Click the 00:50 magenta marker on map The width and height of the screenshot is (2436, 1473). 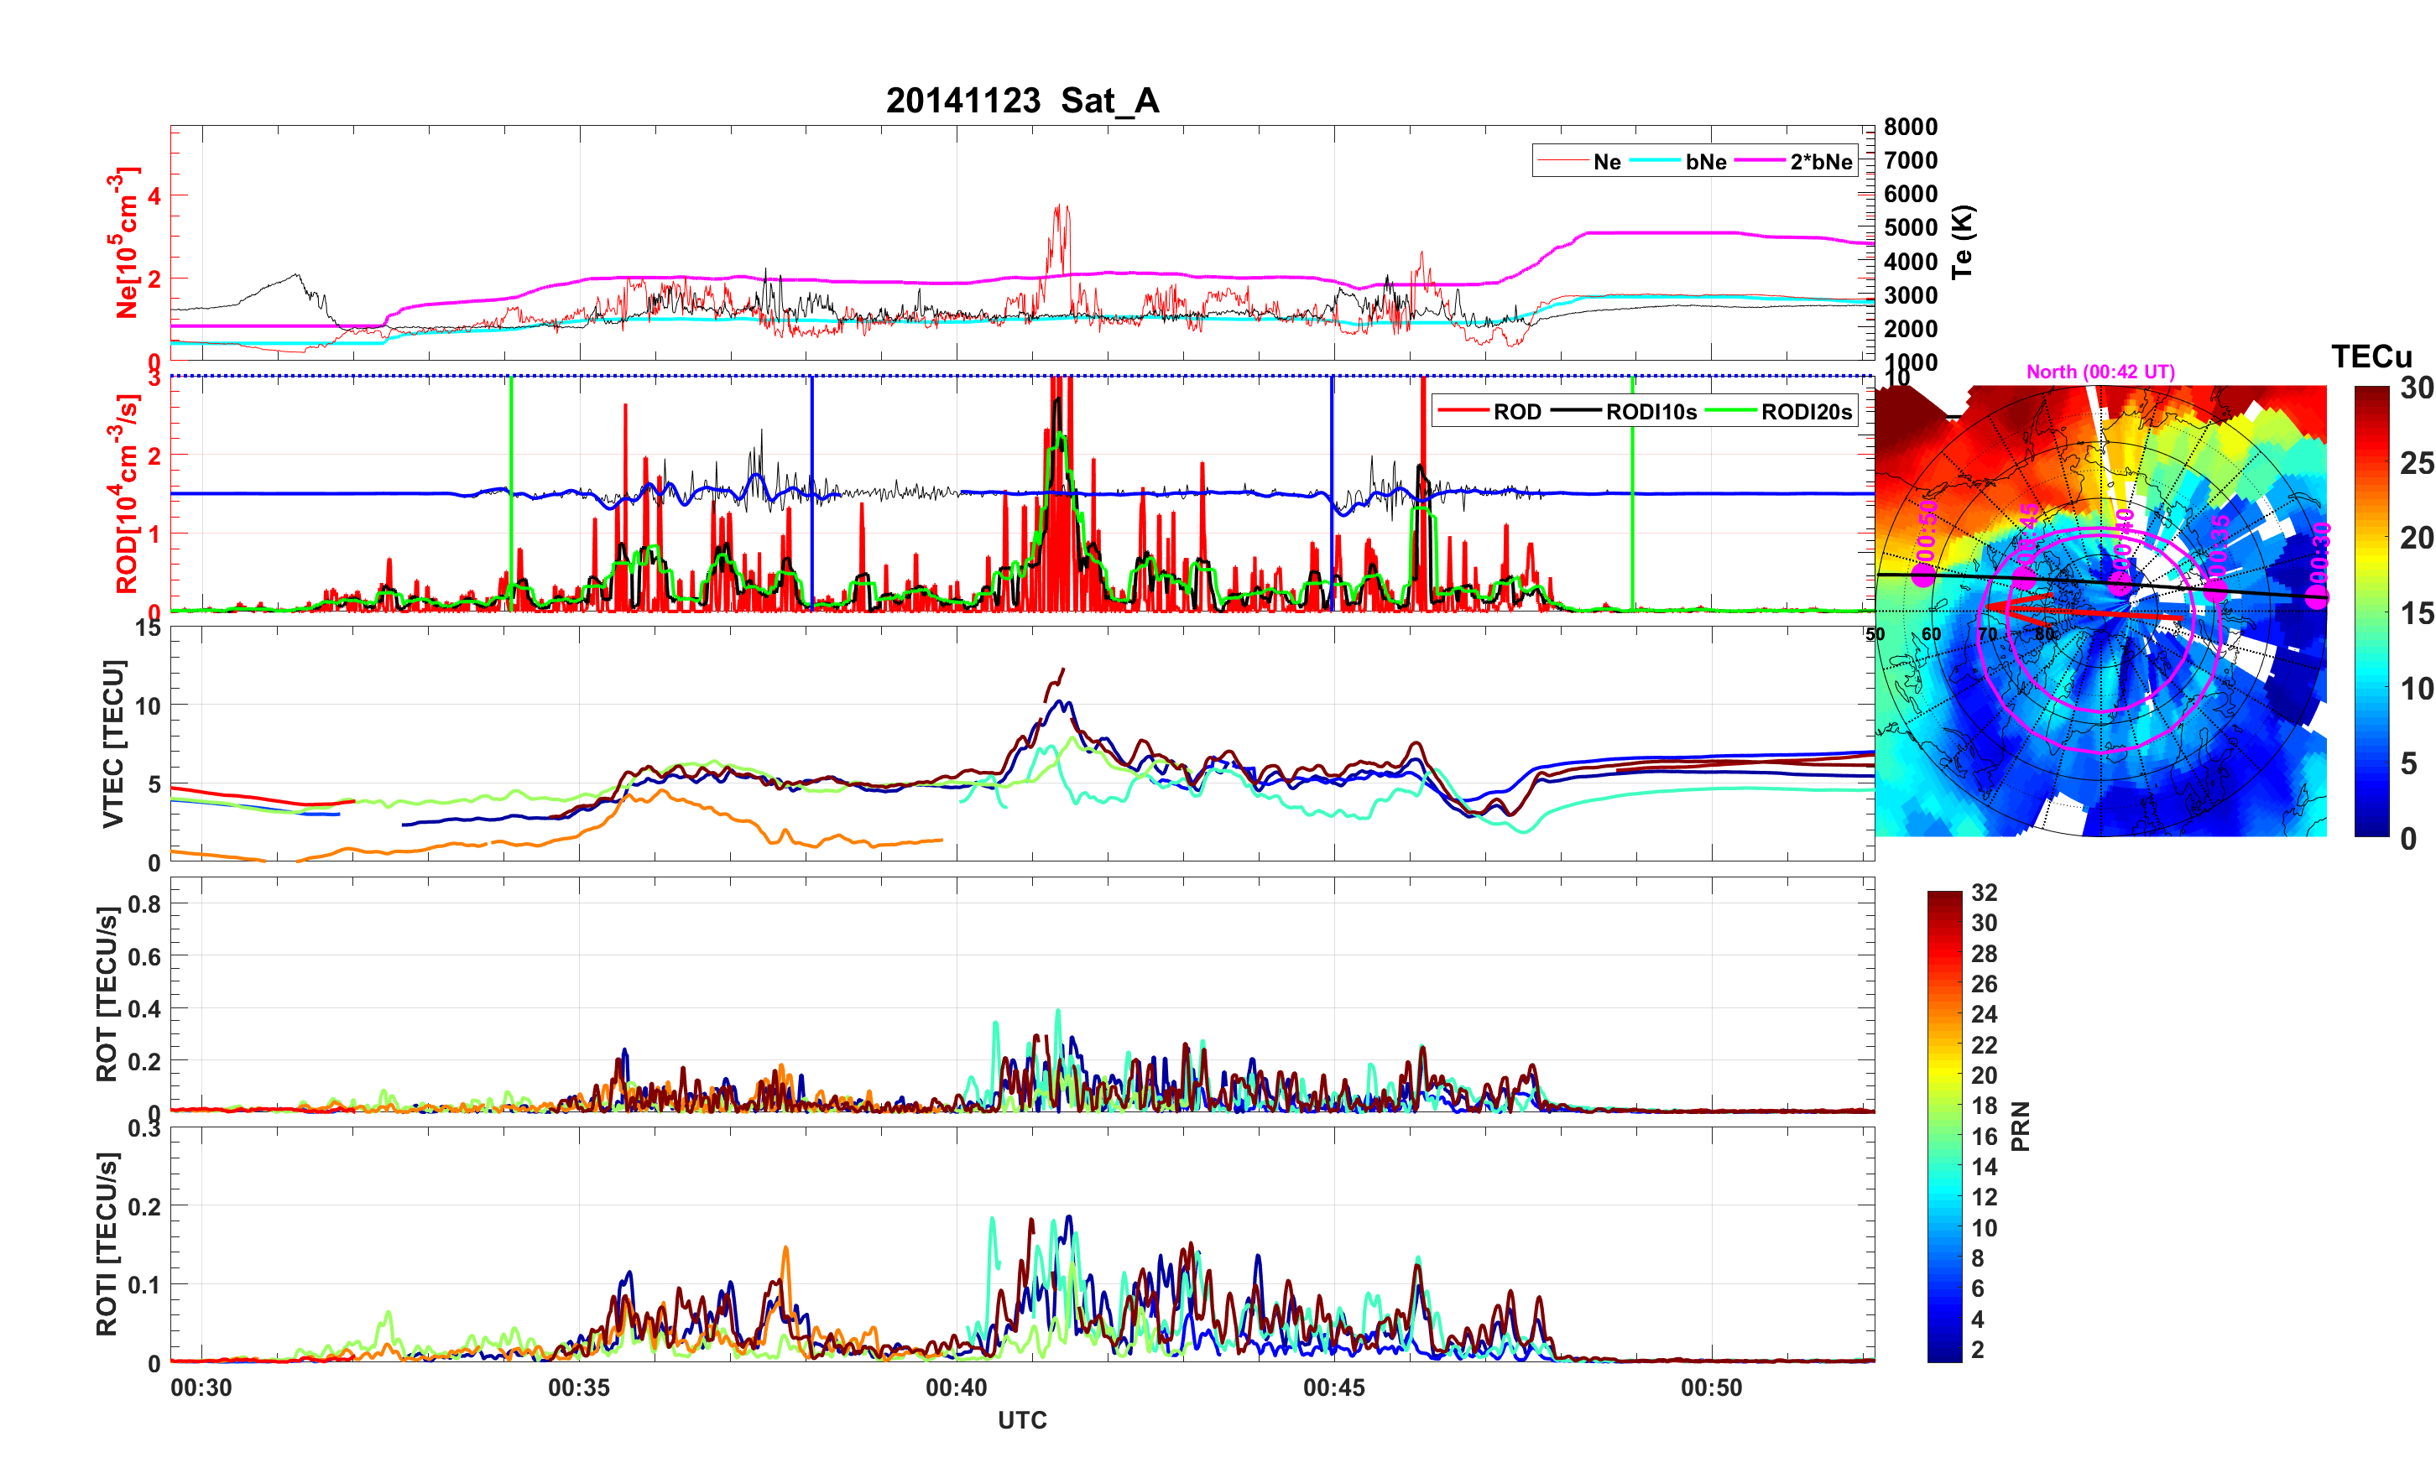pos(1923,575)
